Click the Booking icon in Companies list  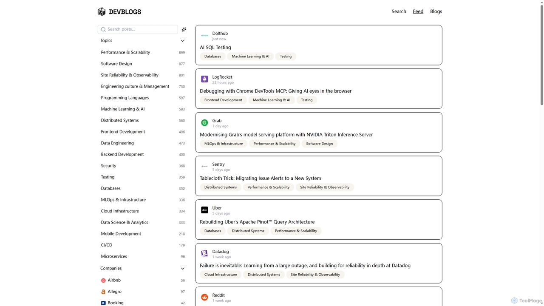pyautogui.click(x=103, y=303)
